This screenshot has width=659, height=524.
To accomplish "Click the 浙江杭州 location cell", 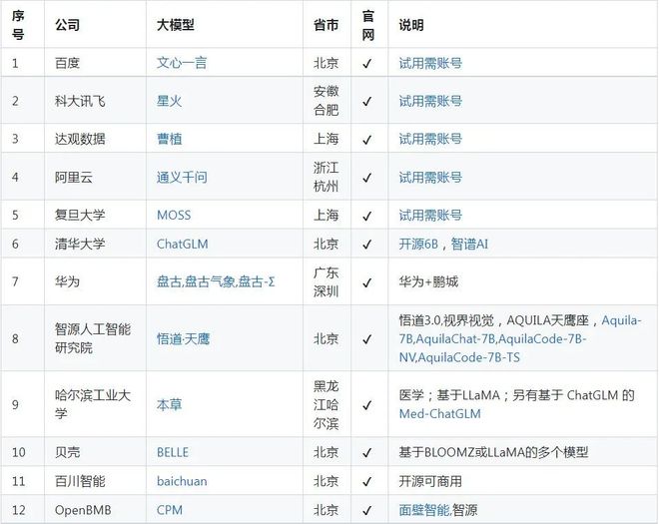I will tap(327, 177).
